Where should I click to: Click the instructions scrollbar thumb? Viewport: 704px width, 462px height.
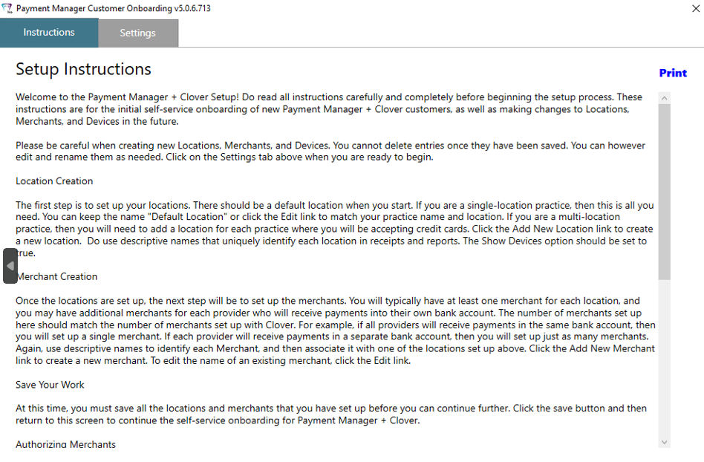pos(665,192)
